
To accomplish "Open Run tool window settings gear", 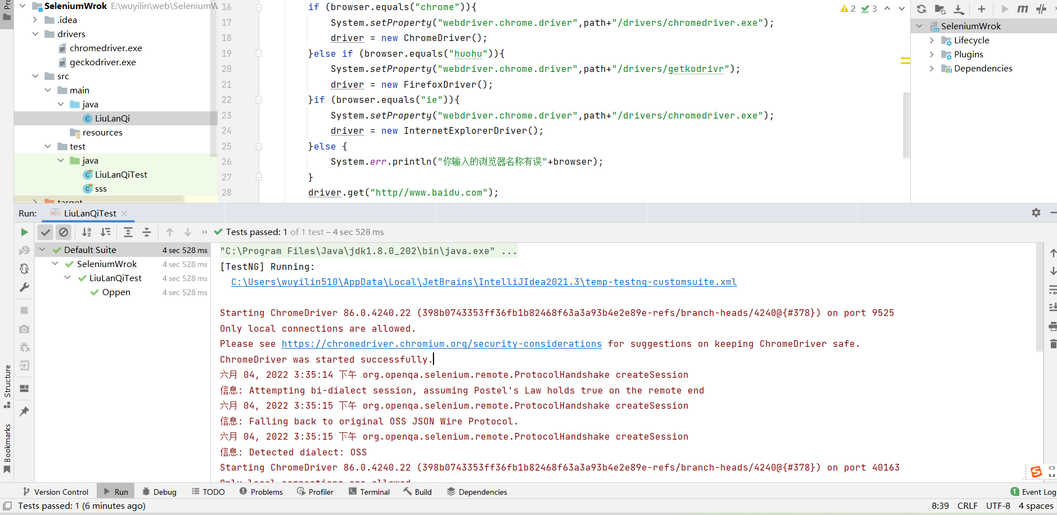I will tap(1036, 213).
